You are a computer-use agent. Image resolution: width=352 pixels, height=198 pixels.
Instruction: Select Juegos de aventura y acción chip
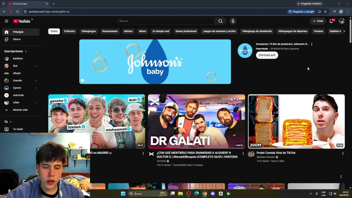pos(219,31)
